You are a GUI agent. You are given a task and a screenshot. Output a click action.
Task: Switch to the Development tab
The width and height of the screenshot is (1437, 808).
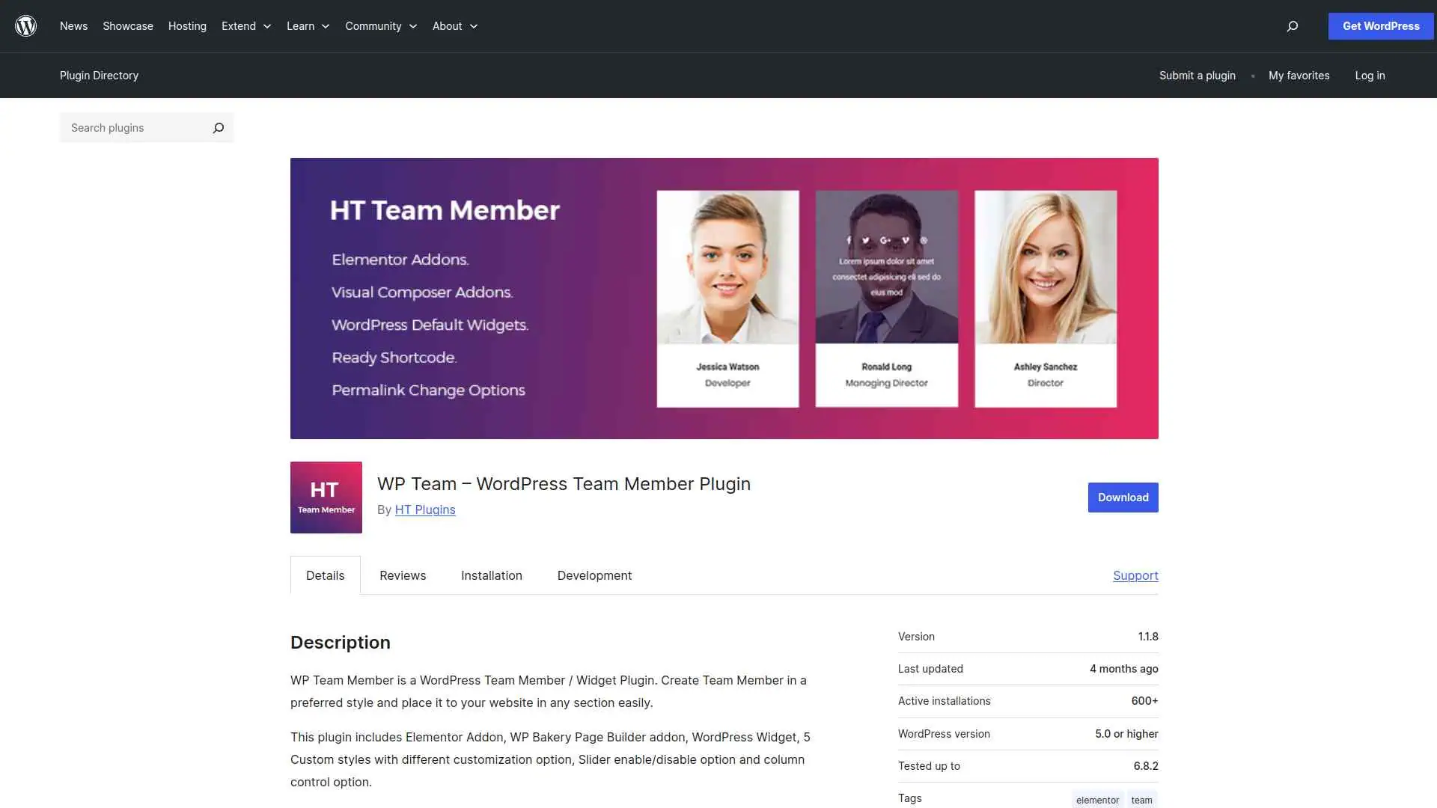click(594, 575)
